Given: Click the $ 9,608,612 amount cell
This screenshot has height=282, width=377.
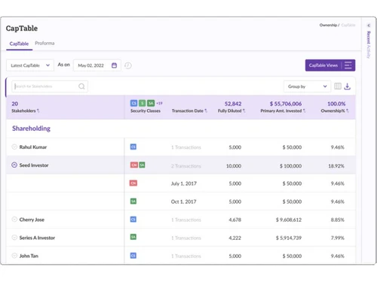Looking at the screenshot, I should coord(289,220).
